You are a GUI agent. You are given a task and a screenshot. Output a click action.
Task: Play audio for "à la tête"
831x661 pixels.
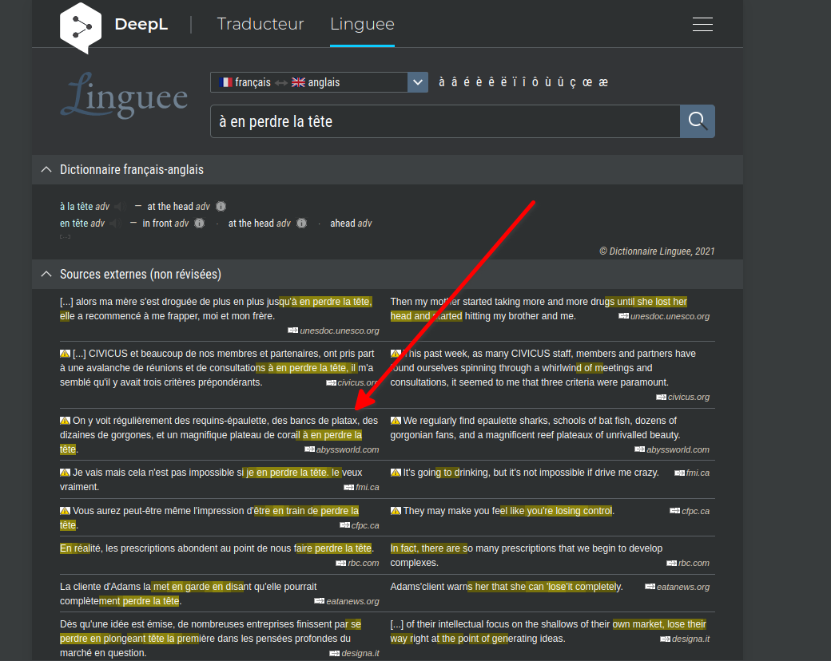(120, 207)
